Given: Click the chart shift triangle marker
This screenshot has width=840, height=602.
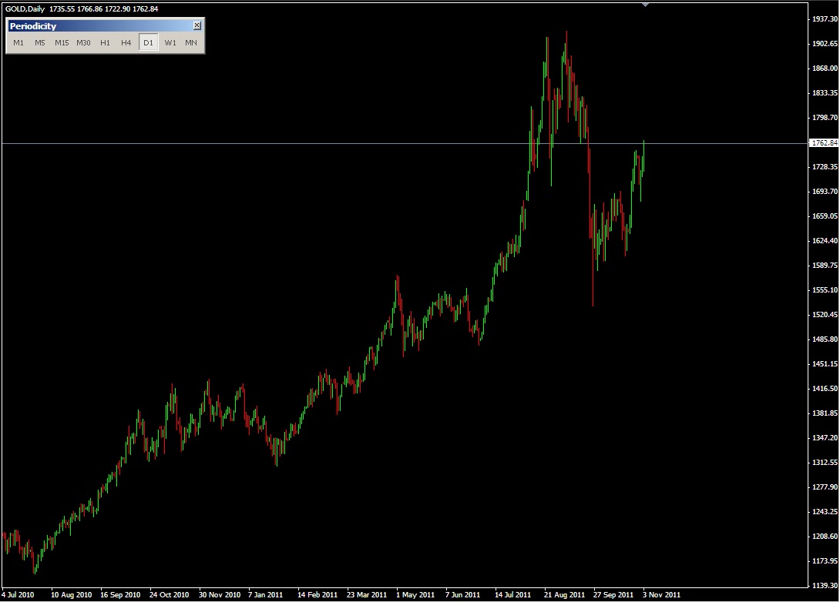Looking at the screenshot, I should tap(646, 5).
